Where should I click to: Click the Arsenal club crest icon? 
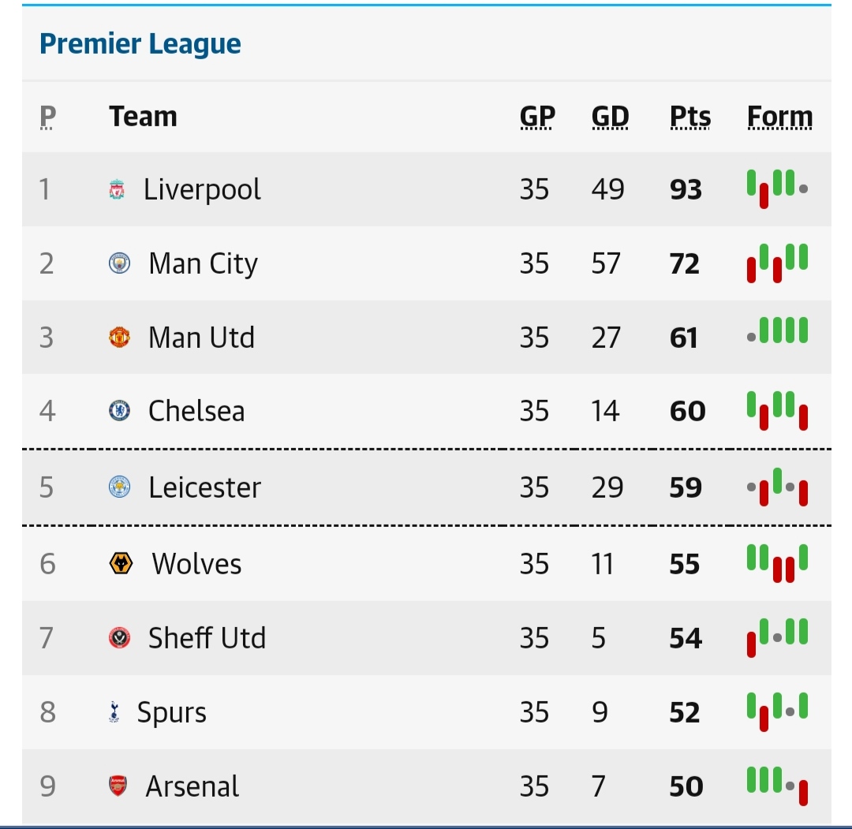coord(118,786)
